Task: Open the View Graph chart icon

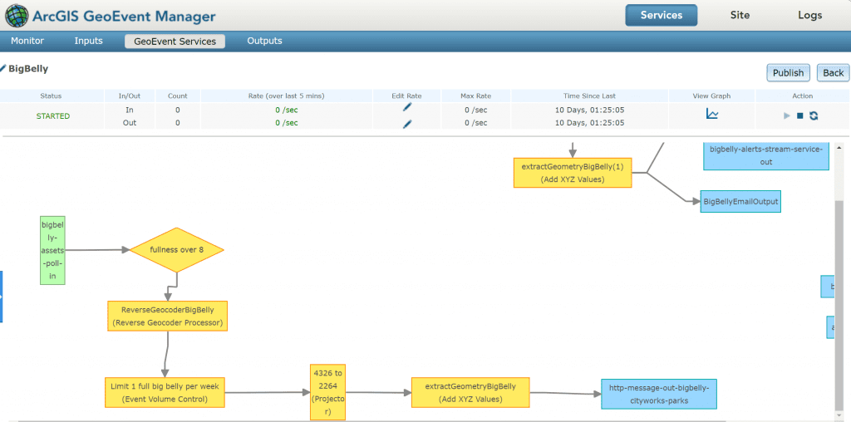Action: pos(712,114)
